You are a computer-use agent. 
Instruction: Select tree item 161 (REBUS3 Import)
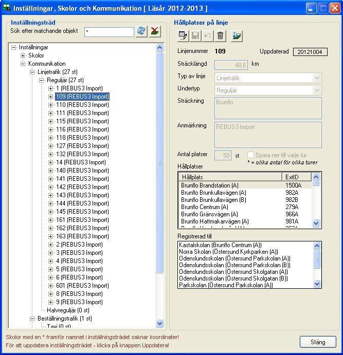point(82,220)
